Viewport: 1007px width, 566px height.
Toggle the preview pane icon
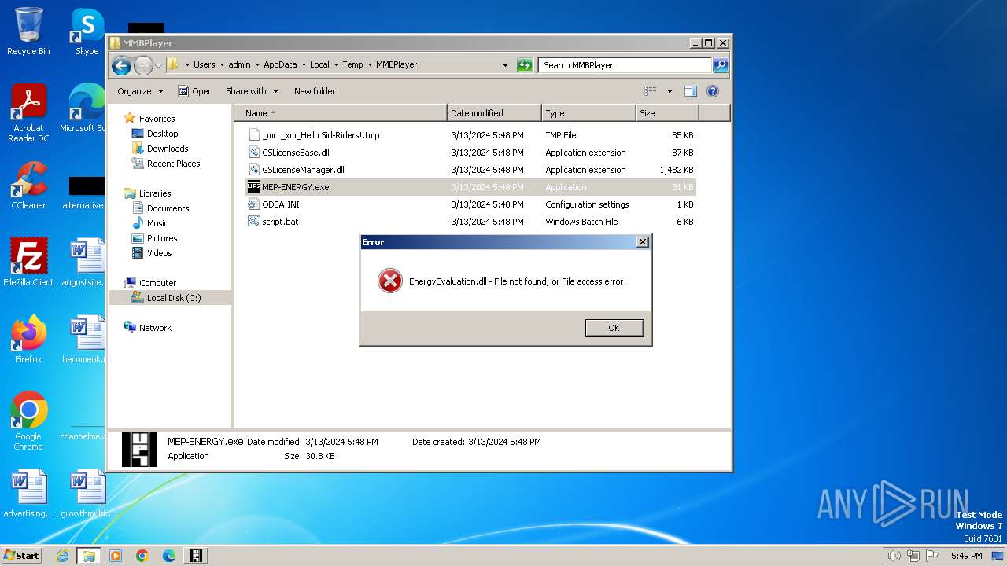pos(690,91)
